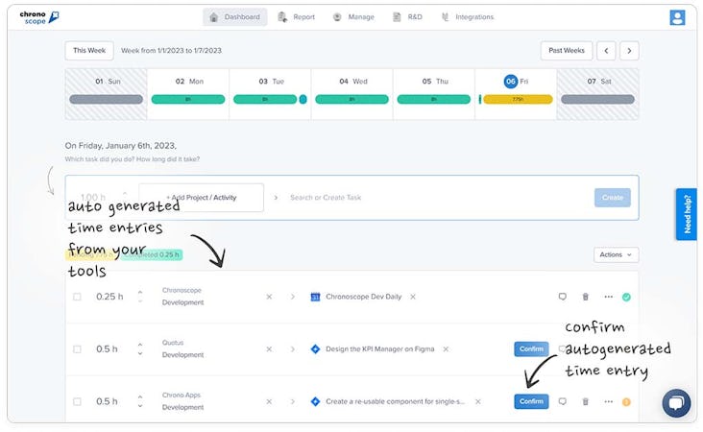Image resolution: width=703 pixels, height=432 pixels.
Task: Click the Completed 0.25 h badge
Action: (152, 255)
